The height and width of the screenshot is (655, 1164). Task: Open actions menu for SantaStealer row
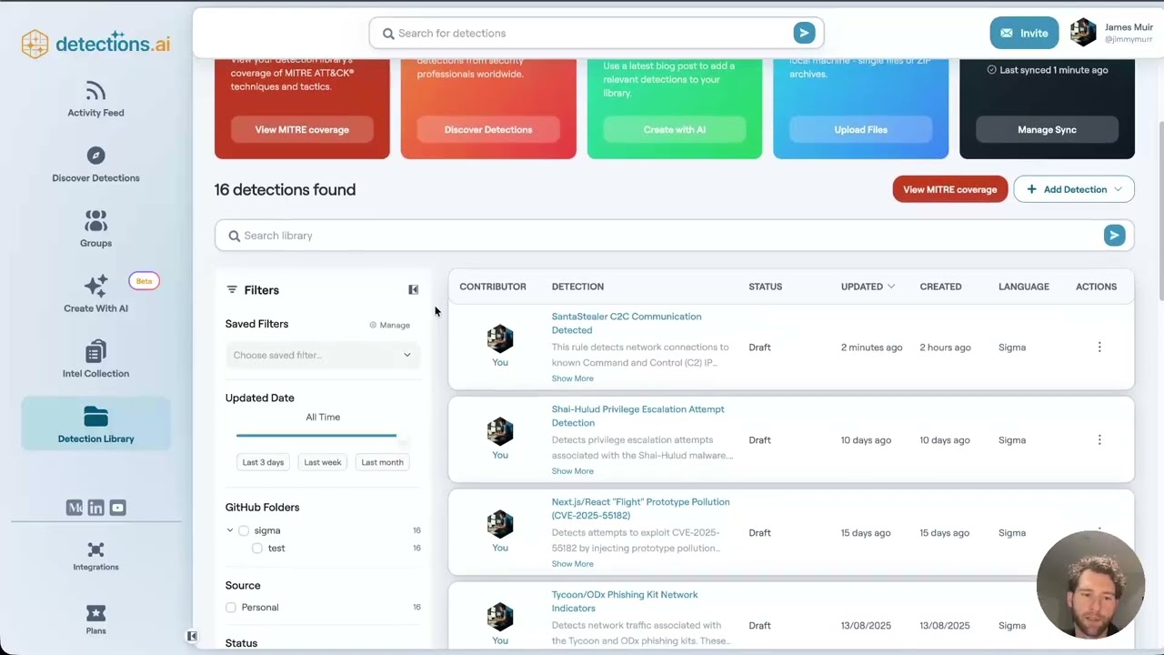(1099, 347)
